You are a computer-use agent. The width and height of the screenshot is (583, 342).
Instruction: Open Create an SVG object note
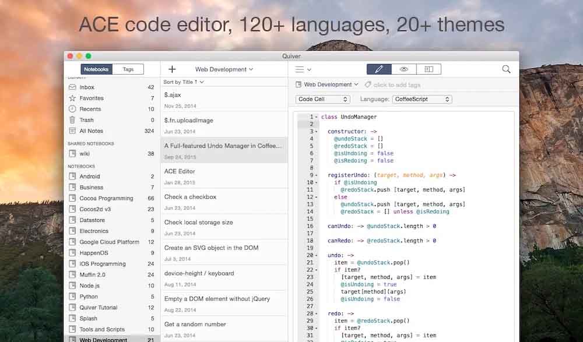pyautogui.click(x=224, y=252)
